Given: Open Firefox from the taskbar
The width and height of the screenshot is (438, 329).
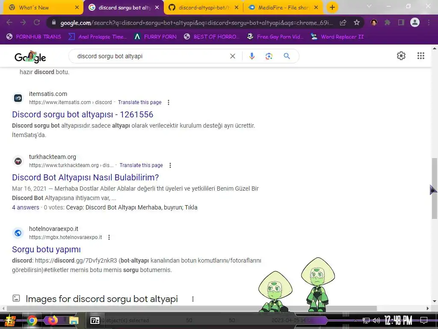Looking at the screenshot, I should [53, 320].
